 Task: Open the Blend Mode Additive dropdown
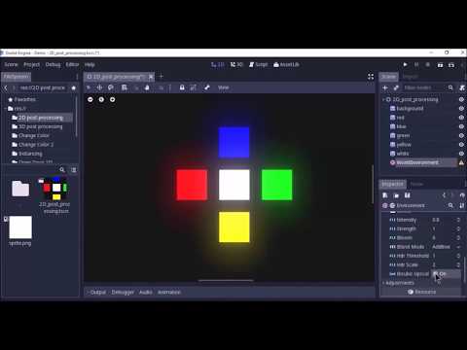pos(446,247)
